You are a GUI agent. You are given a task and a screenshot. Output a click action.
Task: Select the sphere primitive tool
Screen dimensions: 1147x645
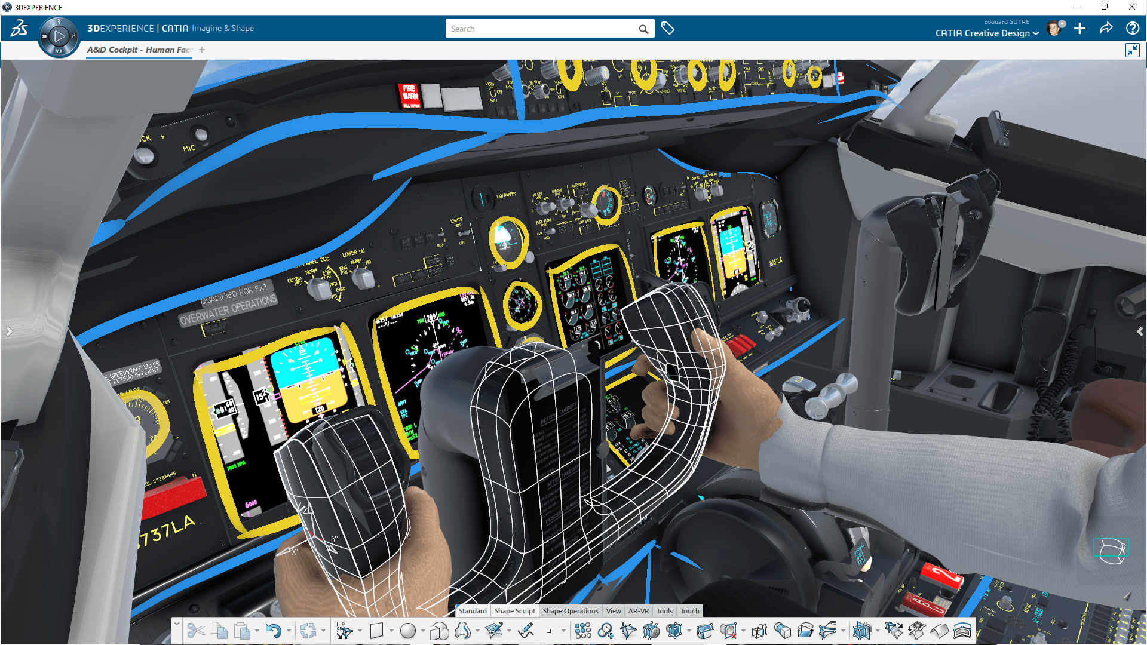pos(408,631)
